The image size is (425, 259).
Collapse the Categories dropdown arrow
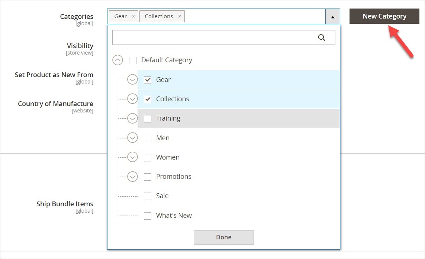tap(333, 17)
